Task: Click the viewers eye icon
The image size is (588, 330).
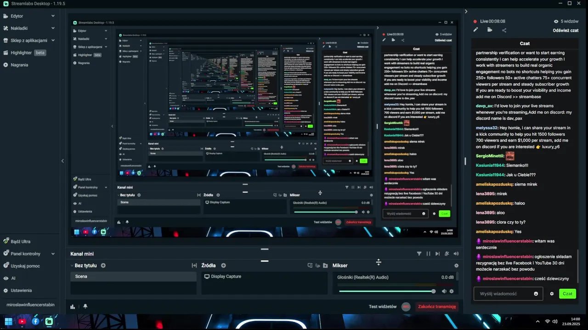Action: pyautogui.click(x=556, y=22)
